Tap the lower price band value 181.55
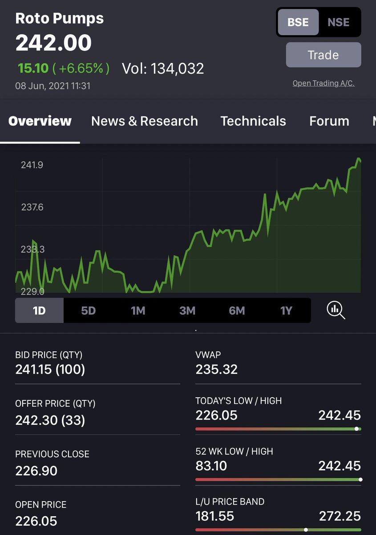This screenshot has width=376, height=535. point(215,516)
